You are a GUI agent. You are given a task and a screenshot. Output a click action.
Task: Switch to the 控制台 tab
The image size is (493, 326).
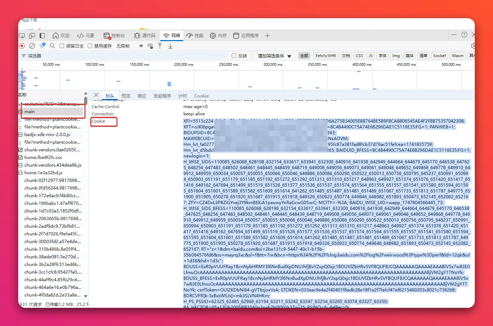pos(114,36)
